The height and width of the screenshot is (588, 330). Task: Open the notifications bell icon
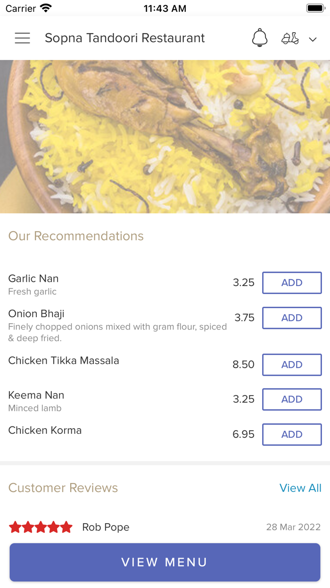pyautogui.click(x=259, y=38)
